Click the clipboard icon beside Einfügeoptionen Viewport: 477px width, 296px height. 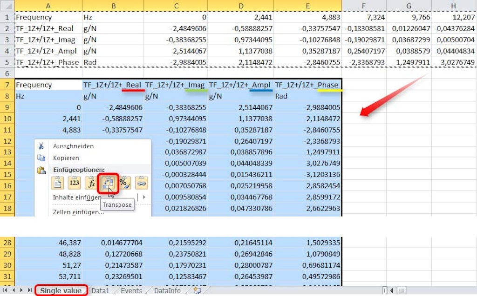click(x=41, y=170)
